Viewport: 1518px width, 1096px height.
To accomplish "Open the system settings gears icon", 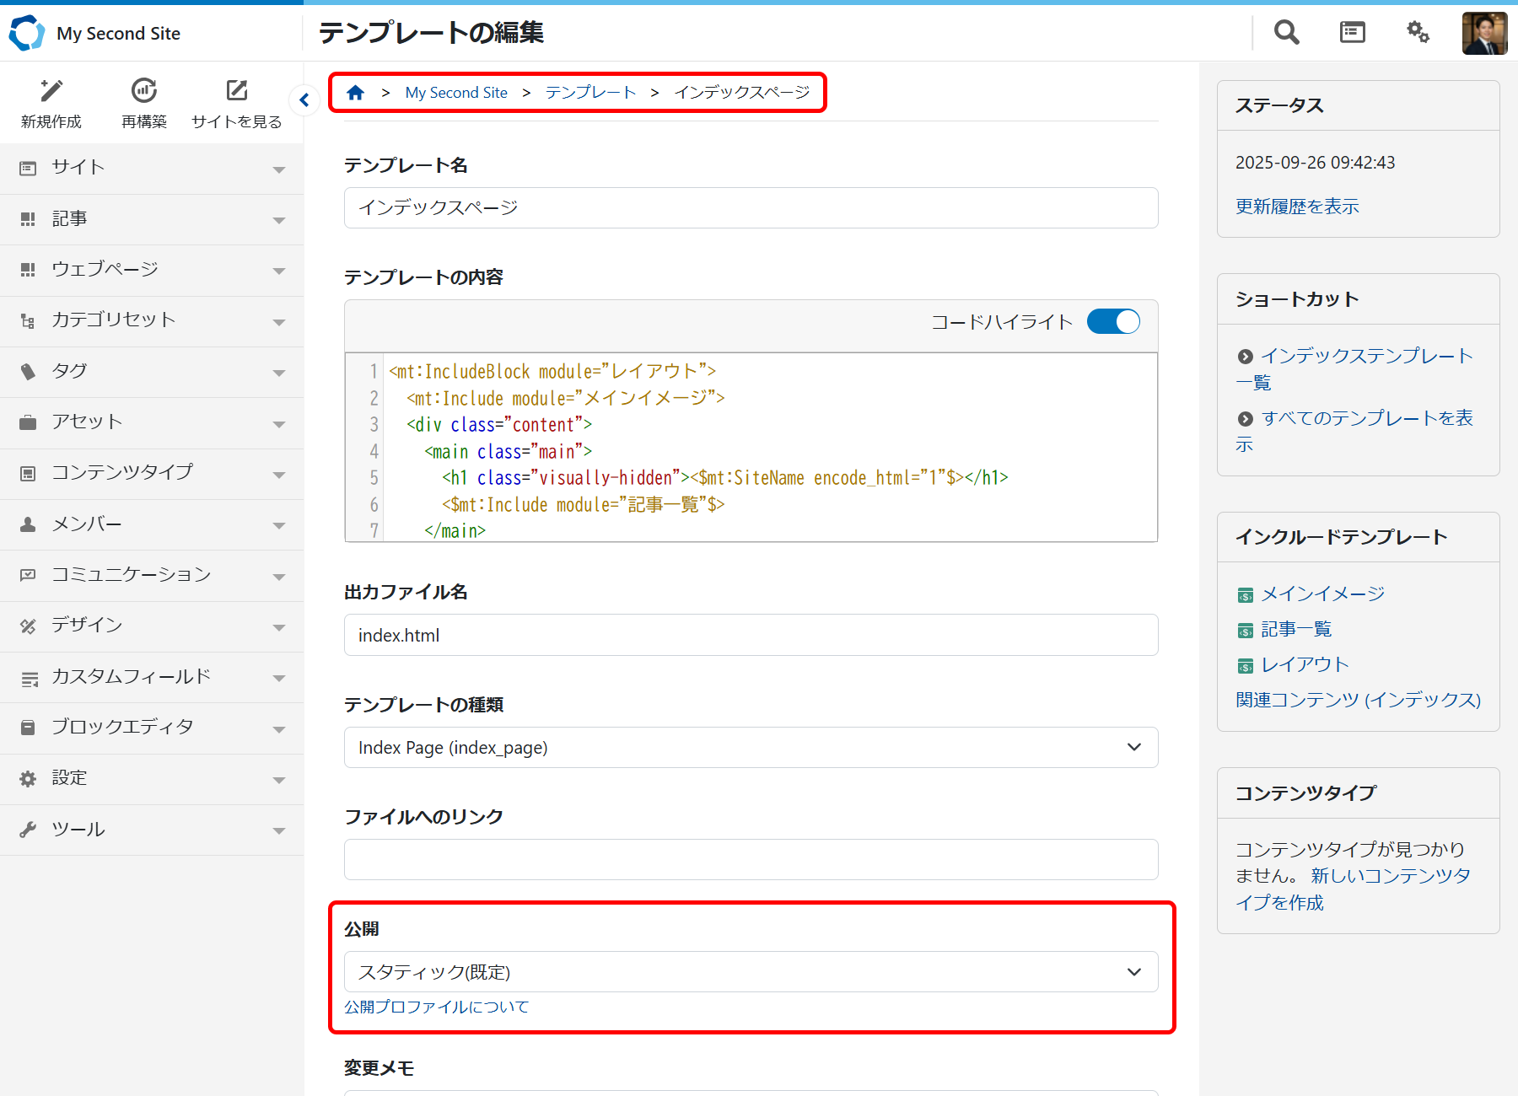I will tap(1418, 33).
